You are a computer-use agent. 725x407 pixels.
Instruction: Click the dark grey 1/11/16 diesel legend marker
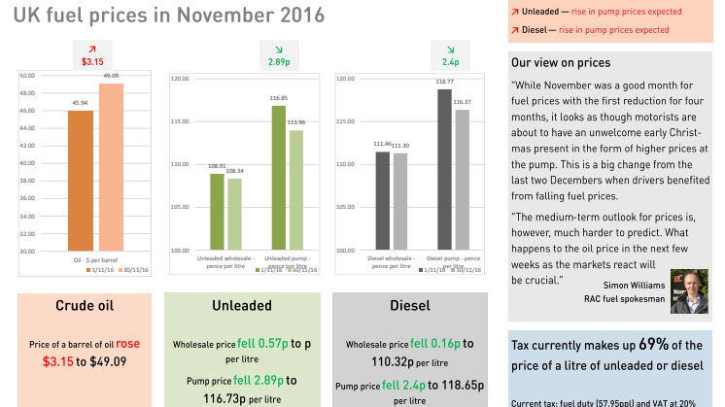pos(421,270)
